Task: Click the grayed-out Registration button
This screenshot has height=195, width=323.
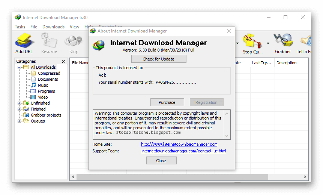Action: coord(206,102)
